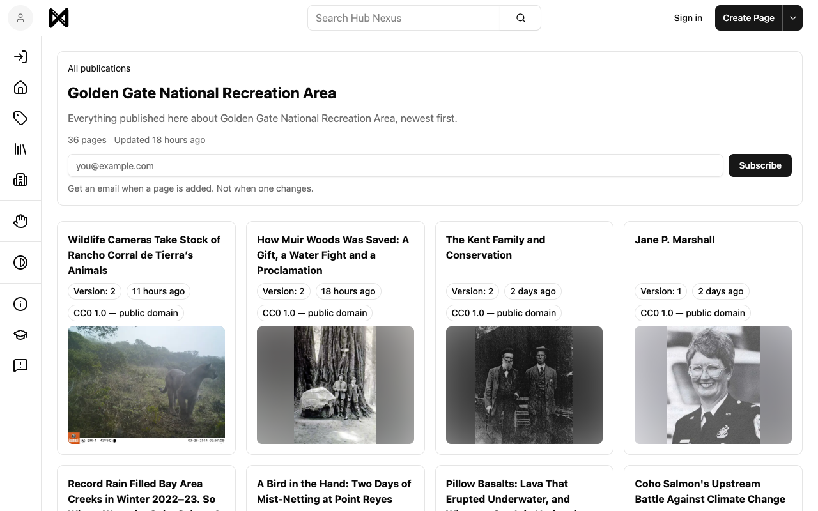Viewport: 818px width, 511px height.
Task: Click the graduation cap icon in sidebar
Action: pos(20,335)
